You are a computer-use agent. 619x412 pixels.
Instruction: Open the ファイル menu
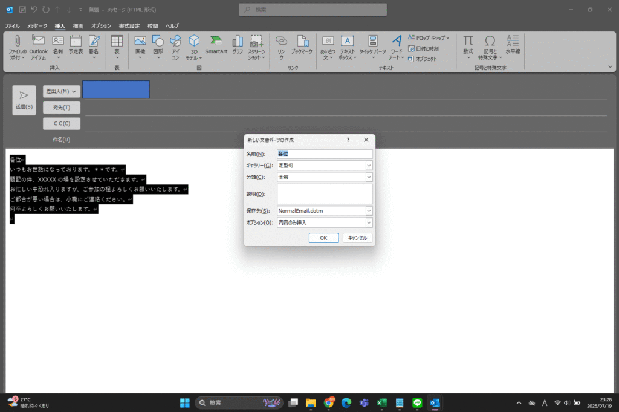[x=12, y=25]
